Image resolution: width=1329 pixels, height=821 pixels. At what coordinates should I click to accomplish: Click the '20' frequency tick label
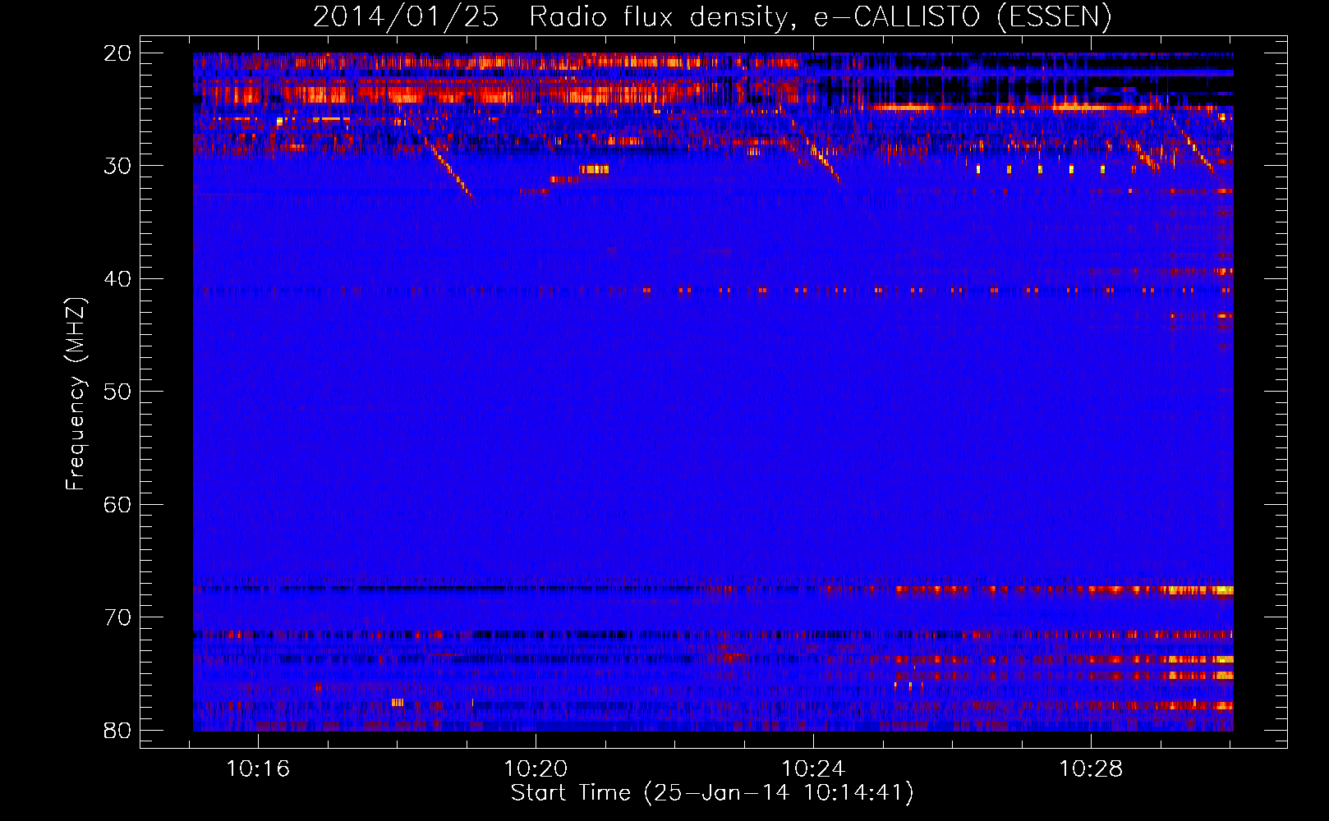click(x=118, y=53)
